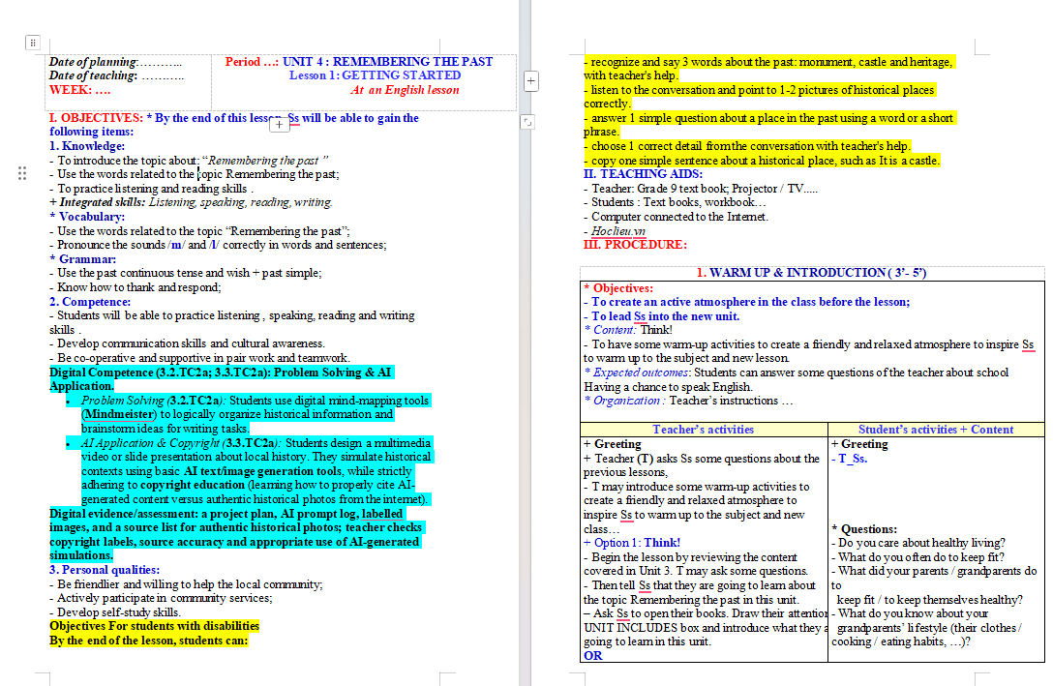The height and width of the screenshot is (686, 1053).
Task: Place cursor in 'Date of teaching' line
Action: tap(116, 75)
